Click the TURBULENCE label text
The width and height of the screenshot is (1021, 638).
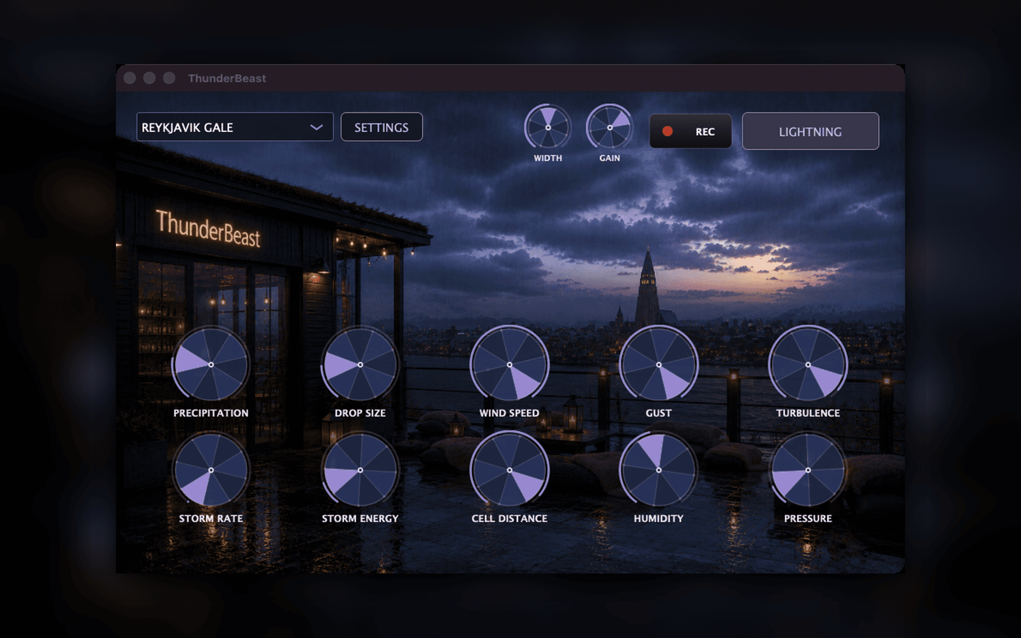click(808, 413)
